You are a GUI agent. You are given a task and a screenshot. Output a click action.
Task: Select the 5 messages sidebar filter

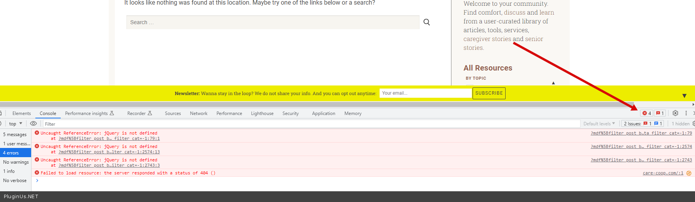[15, 135]
